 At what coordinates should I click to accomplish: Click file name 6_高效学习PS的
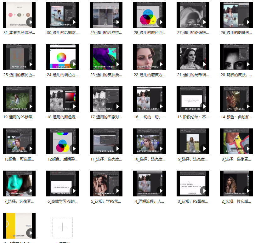(x=62, y=201)
